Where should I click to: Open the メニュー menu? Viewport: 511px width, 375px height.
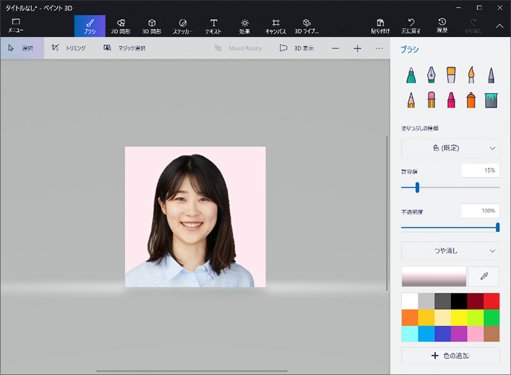click(15, 26)
